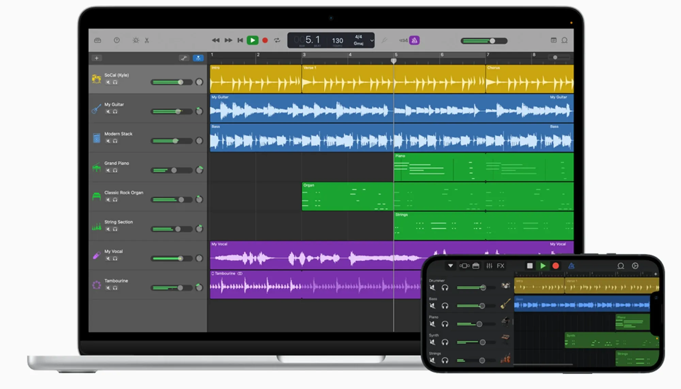Select the My Guitar track icon

[97, 108]
